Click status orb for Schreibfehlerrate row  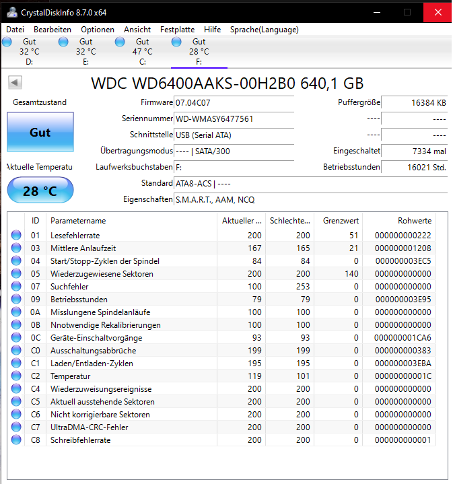(x=16, y=440)
